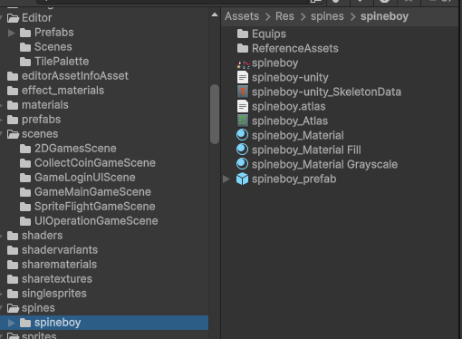Click the folder tree scrollbar thumb
This screenshot has height=339, width=462.
215,114
